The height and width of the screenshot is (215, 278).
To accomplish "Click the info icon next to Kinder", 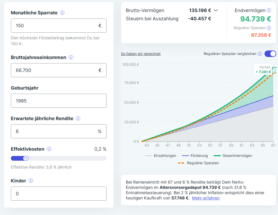I will click(31, 181).
